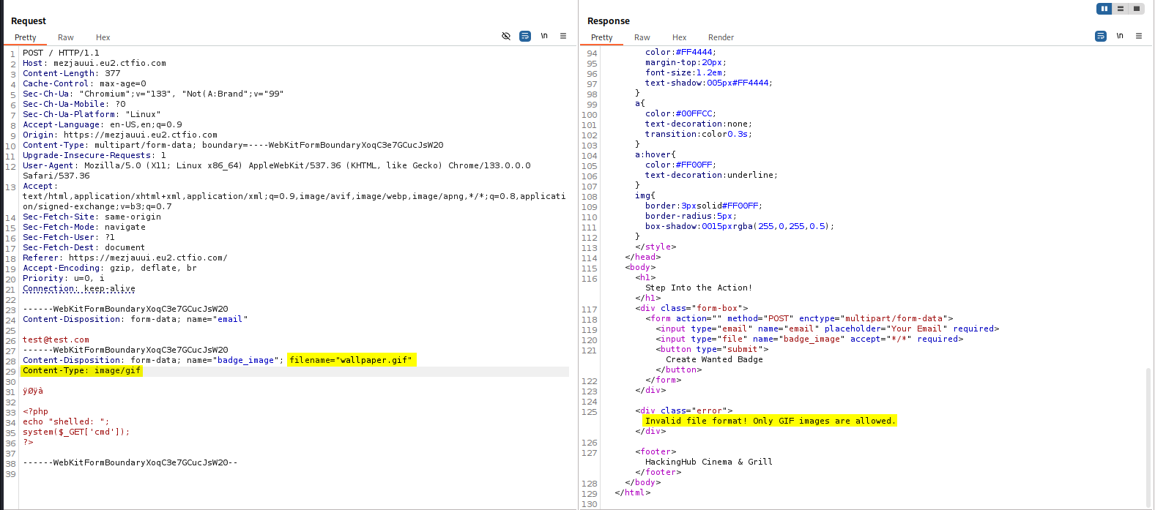Toggle the \n newline display in Request panel
The height and width of the screenshot is (510, 1155).
pos(544,36)
